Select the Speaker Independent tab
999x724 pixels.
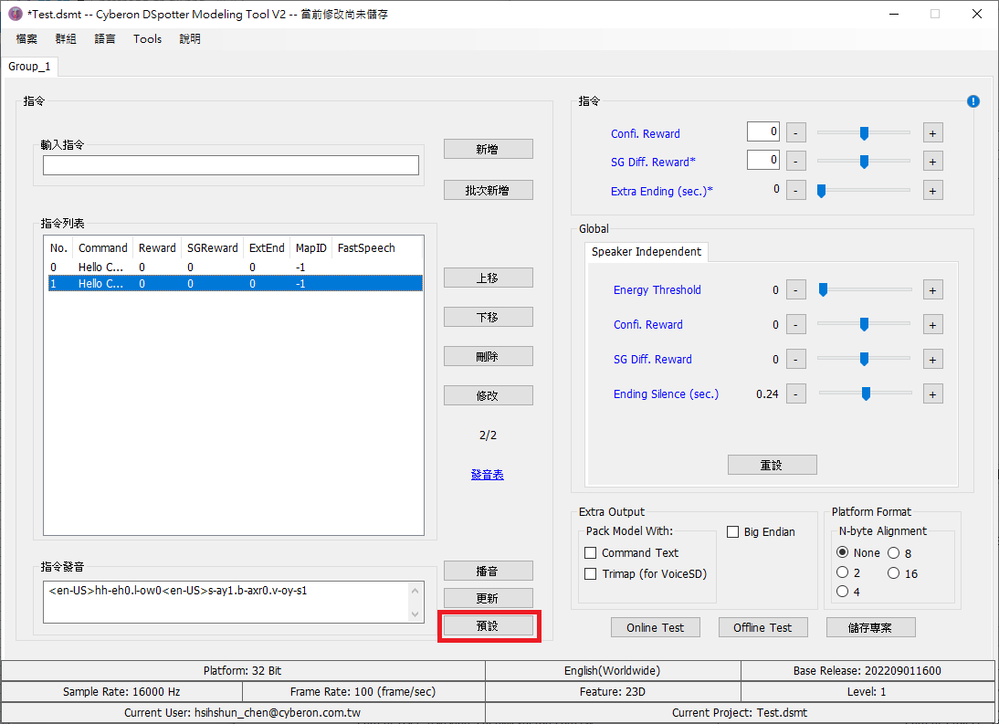[646, 252]
